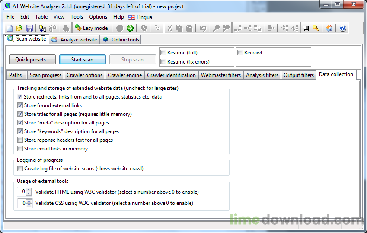
Task: Open the Tools menu
Action: (77, 17)
